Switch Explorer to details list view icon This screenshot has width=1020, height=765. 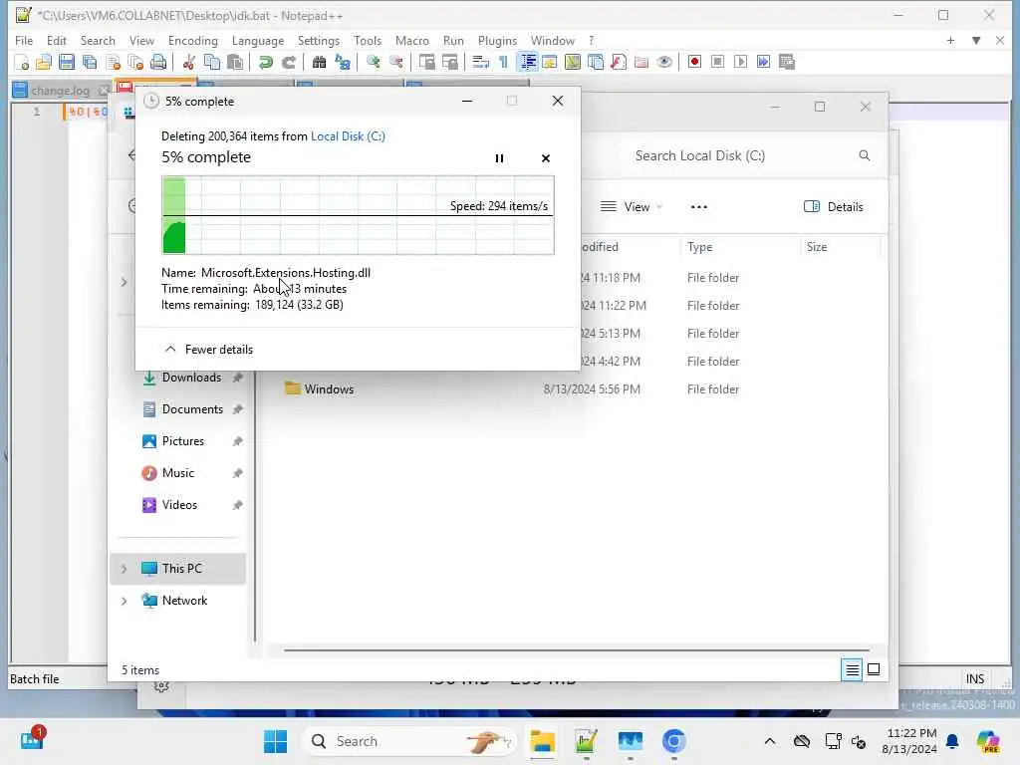852,669
